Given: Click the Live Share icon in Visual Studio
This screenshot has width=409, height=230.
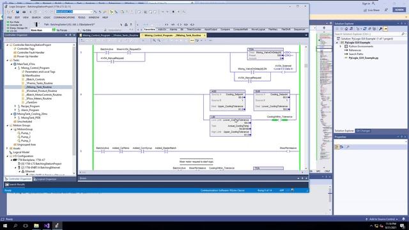Looking at the screenshot, I should click(365, 10).
